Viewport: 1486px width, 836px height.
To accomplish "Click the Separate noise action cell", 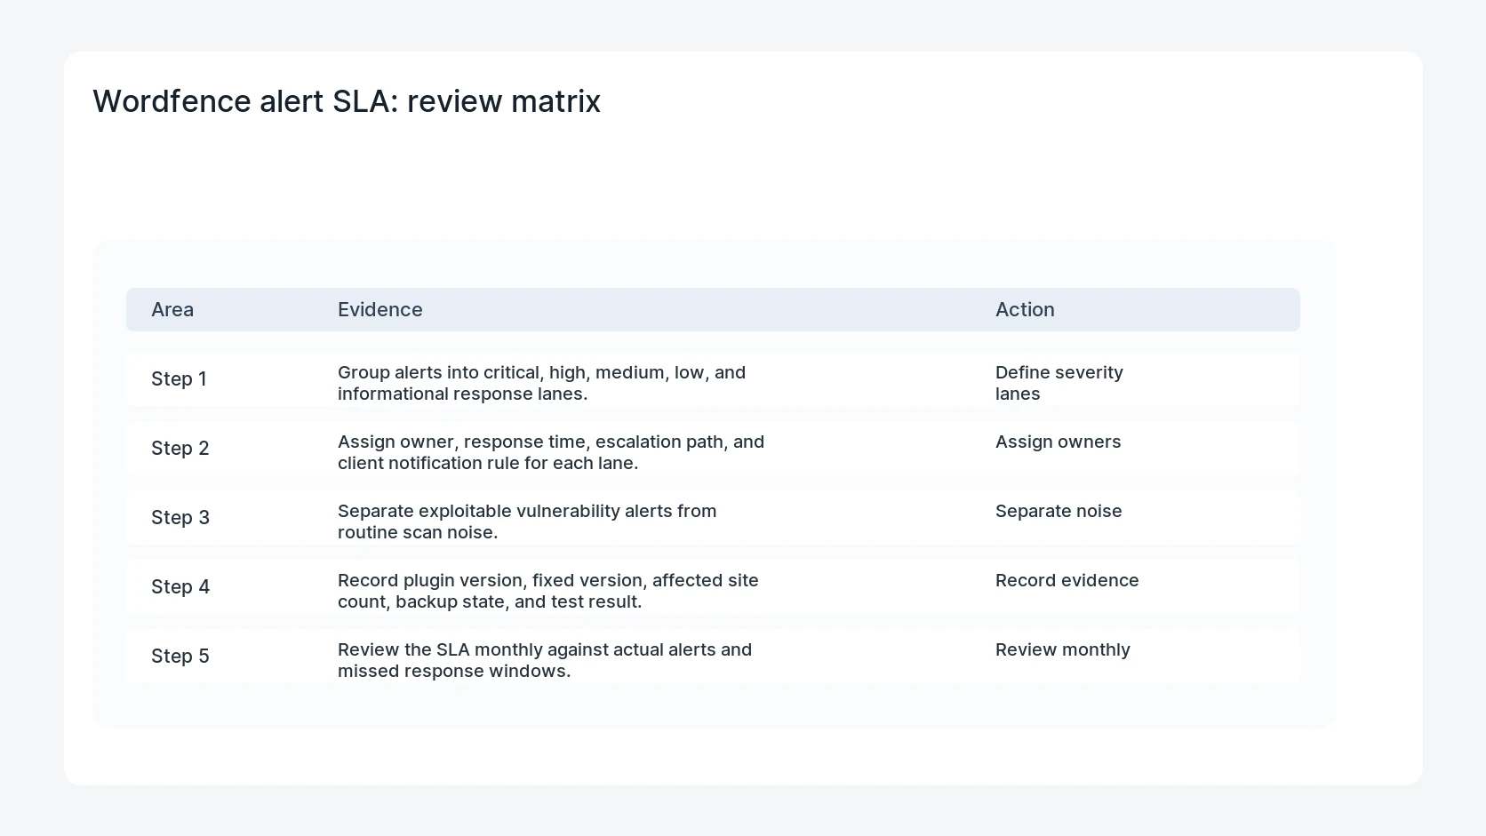I will (1059, 511).
